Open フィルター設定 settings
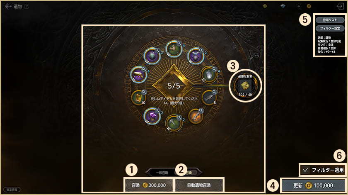This screenshot has width=348, height=195. point(330,29)
